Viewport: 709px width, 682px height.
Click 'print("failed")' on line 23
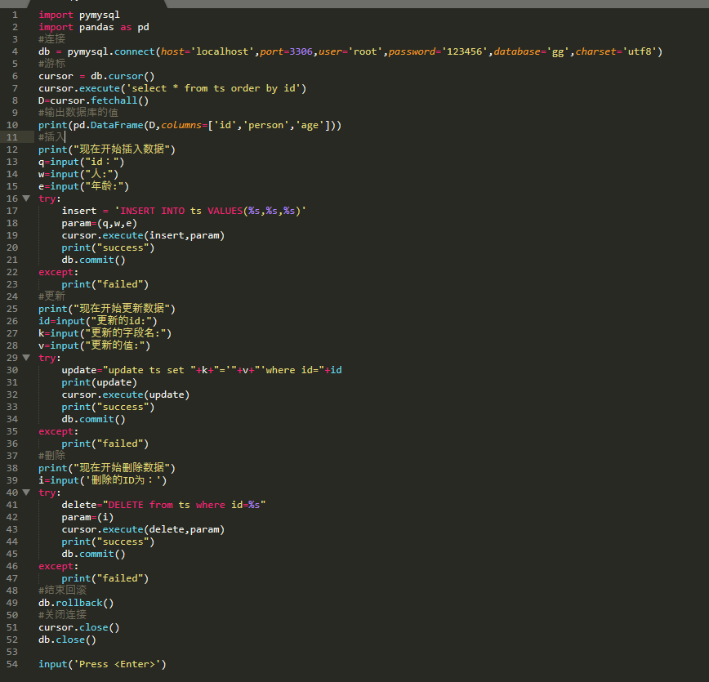[x=105, y=284]
